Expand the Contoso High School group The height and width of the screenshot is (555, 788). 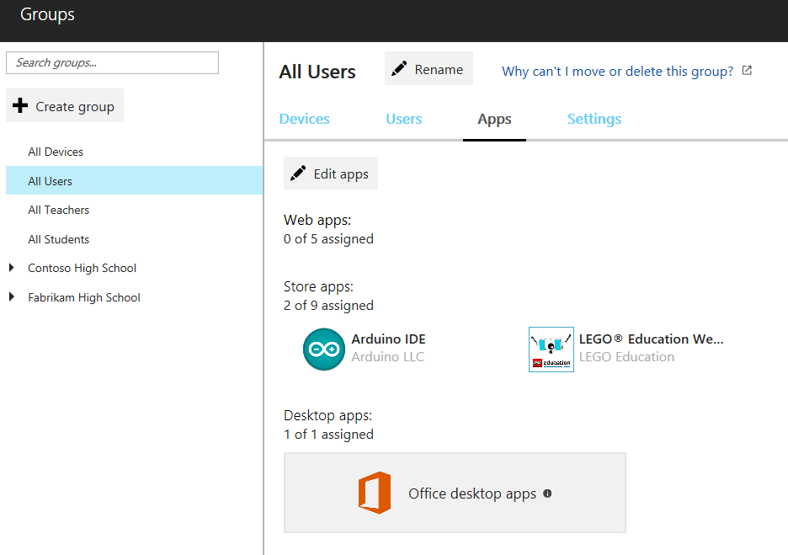point(12,268)
